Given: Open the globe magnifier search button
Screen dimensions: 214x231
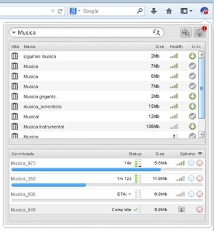Looking at the screenshot, I should (186, 32).
